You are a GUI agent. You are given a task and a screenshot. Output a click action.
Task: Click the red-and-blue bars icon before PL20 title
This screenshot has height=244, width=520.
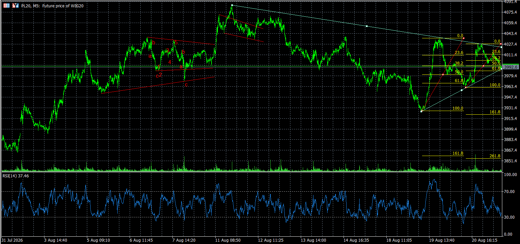point(15,6)
